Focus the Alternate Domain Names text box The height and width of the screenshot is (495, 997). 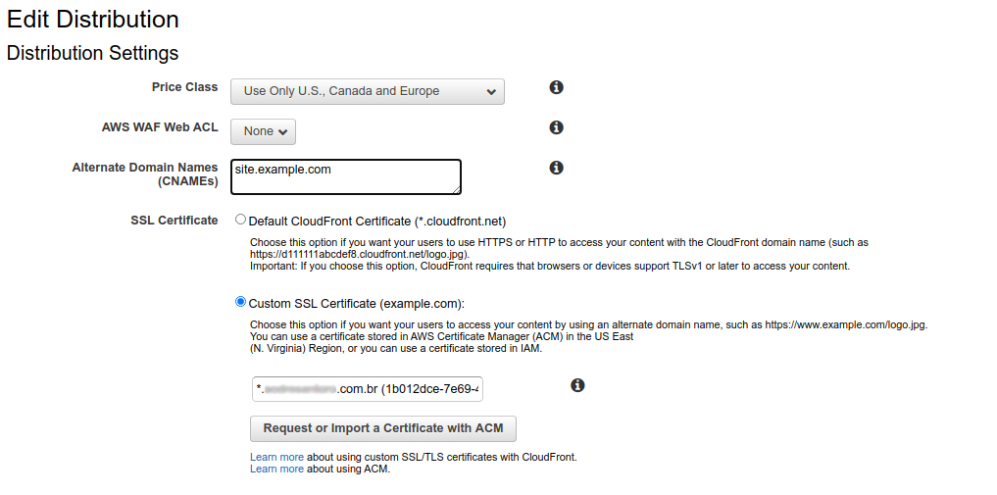tap(346, 176)
